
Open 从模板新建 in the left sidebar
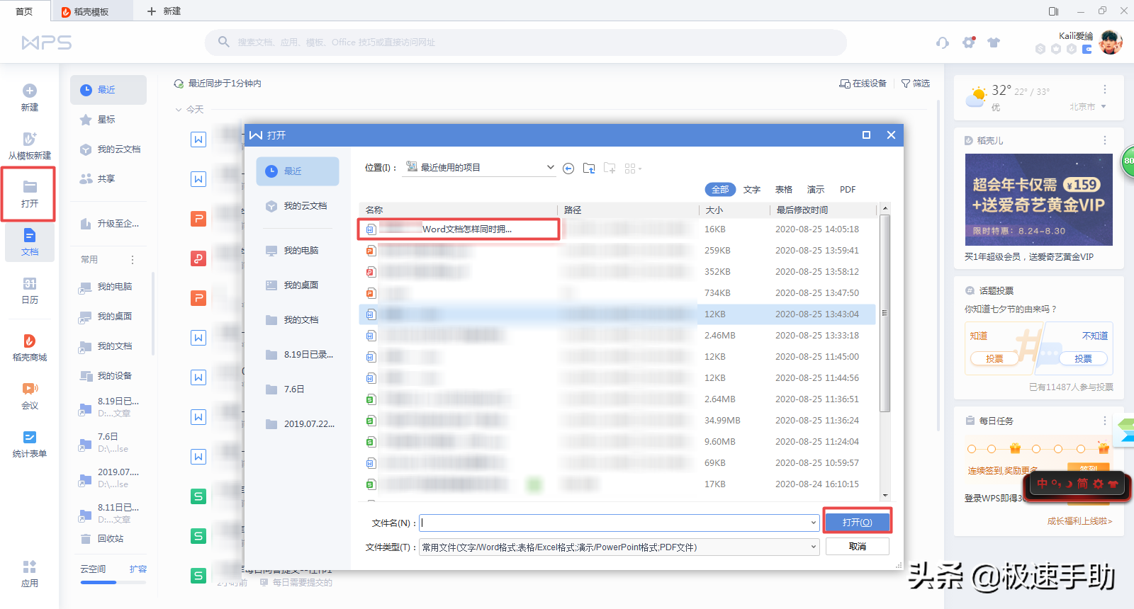[30, 146]
